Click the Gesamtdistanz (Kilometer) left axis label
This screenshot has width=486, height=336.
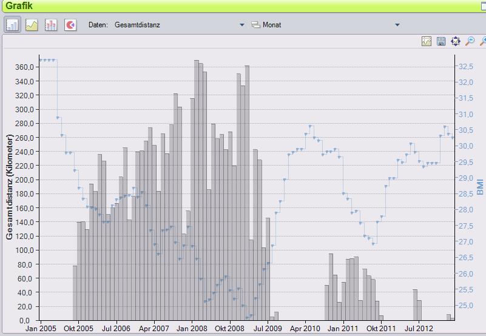click(10, 187)
